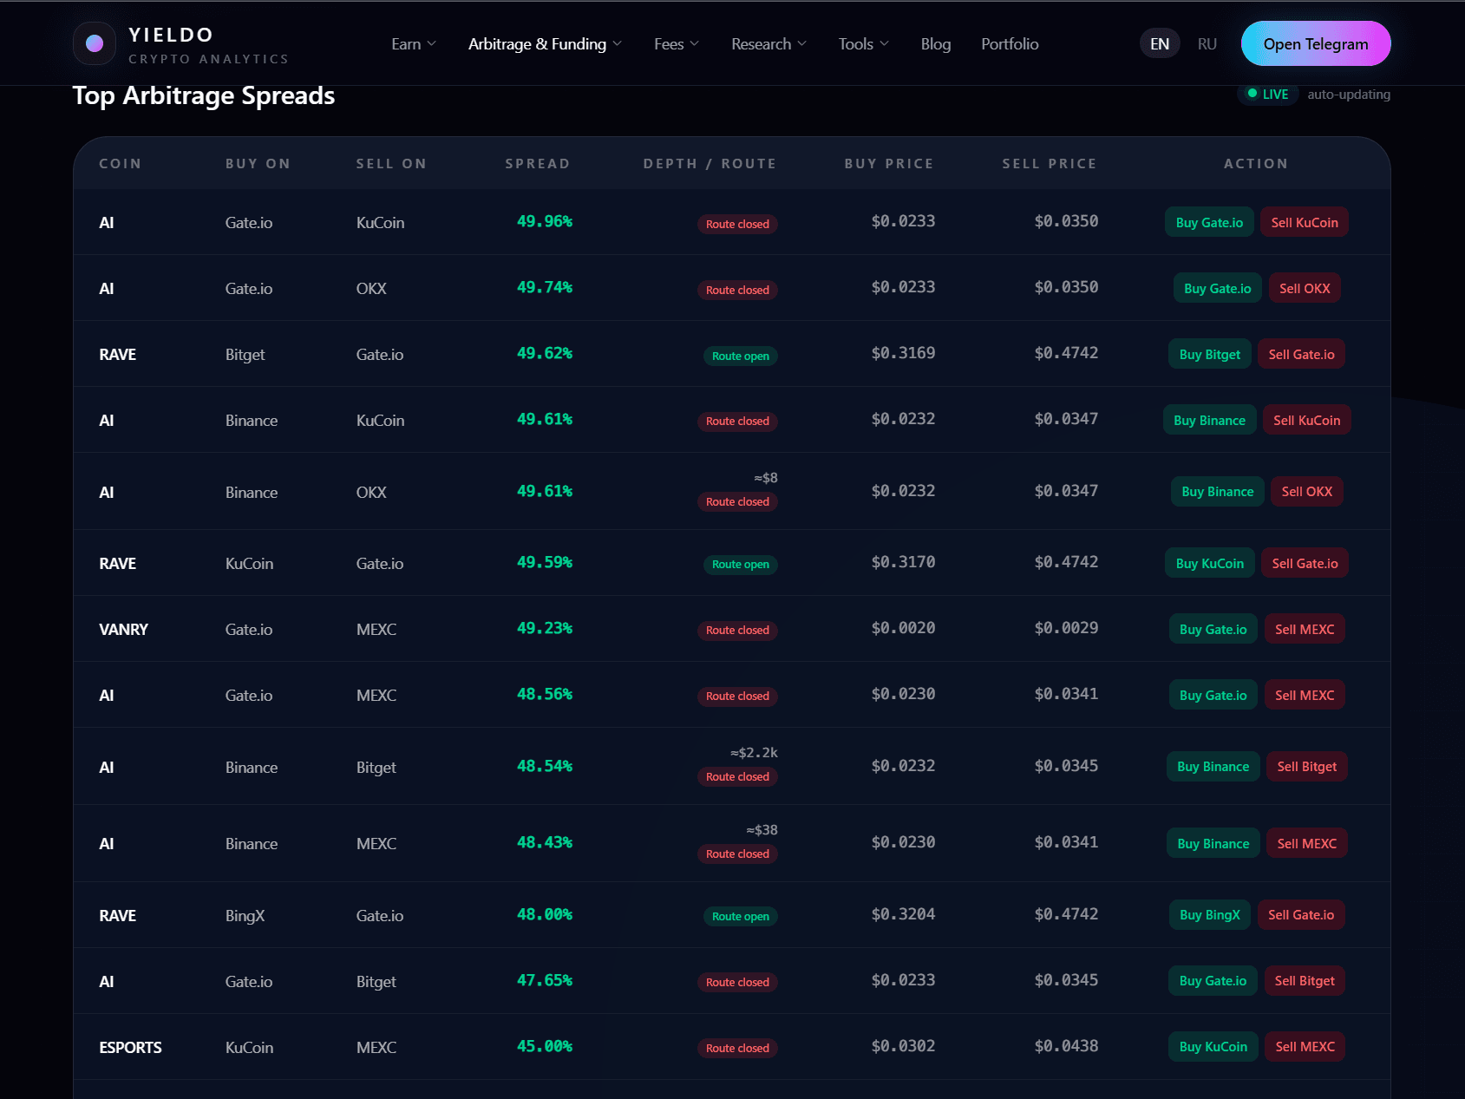Click Buy Binance in AI KuCoin 49.61% row
Image resolution: width=1465 pixels, height=1099 pixels.
click(1209, 421)
